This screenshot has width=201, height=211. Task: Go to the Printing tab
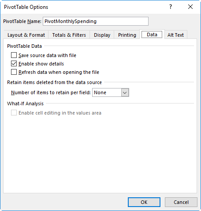127,35
